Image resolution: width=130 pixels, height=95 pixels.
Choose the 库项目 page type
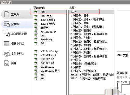click(x=44, y=28)
